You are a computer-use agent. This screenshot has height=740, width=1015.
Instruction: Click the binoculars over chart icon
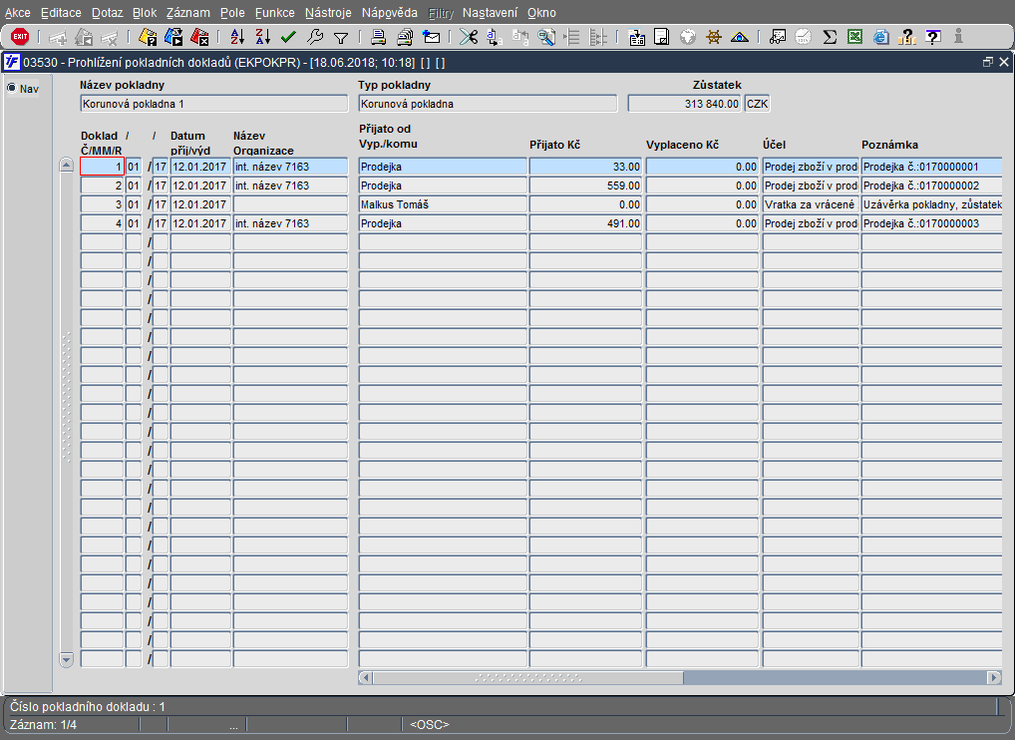click(778, 37)
